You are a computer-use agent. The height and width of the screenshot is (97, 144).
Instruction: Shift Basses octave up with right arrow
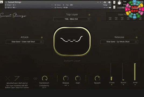click(x=69, y=86)
